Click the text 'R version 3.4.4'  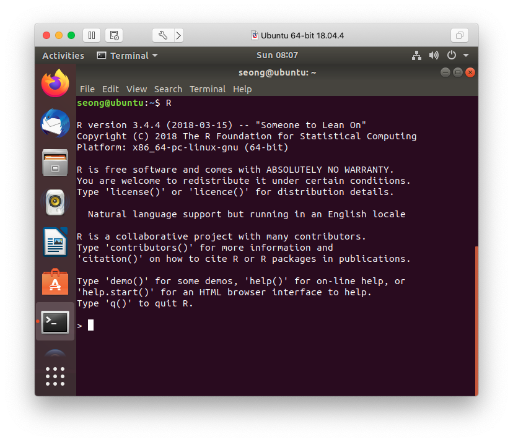click(118, 125)
